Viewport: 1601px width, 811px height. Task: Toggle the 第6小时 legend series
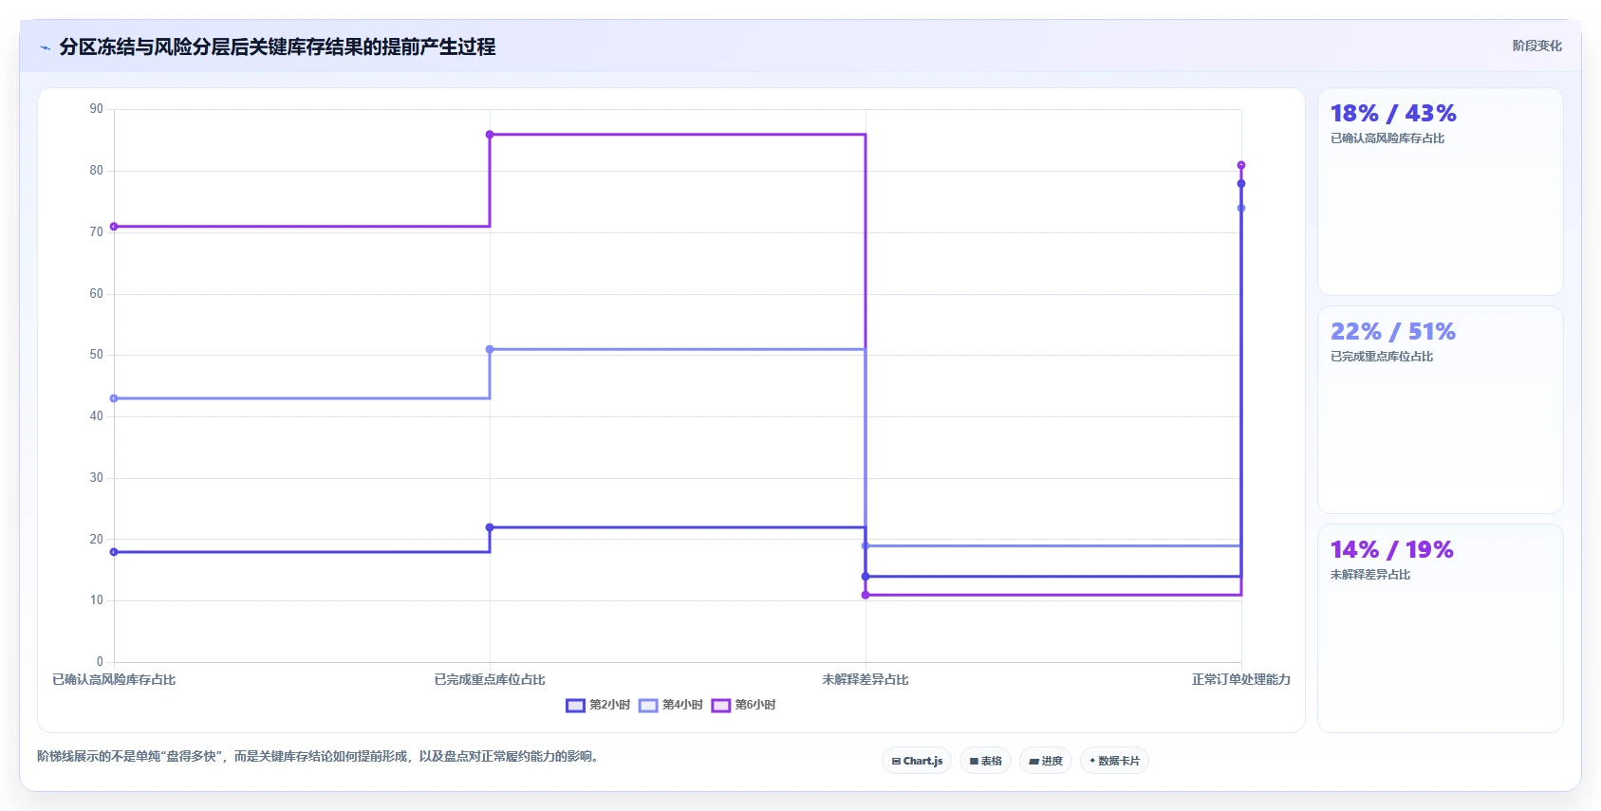click(744, 705)
